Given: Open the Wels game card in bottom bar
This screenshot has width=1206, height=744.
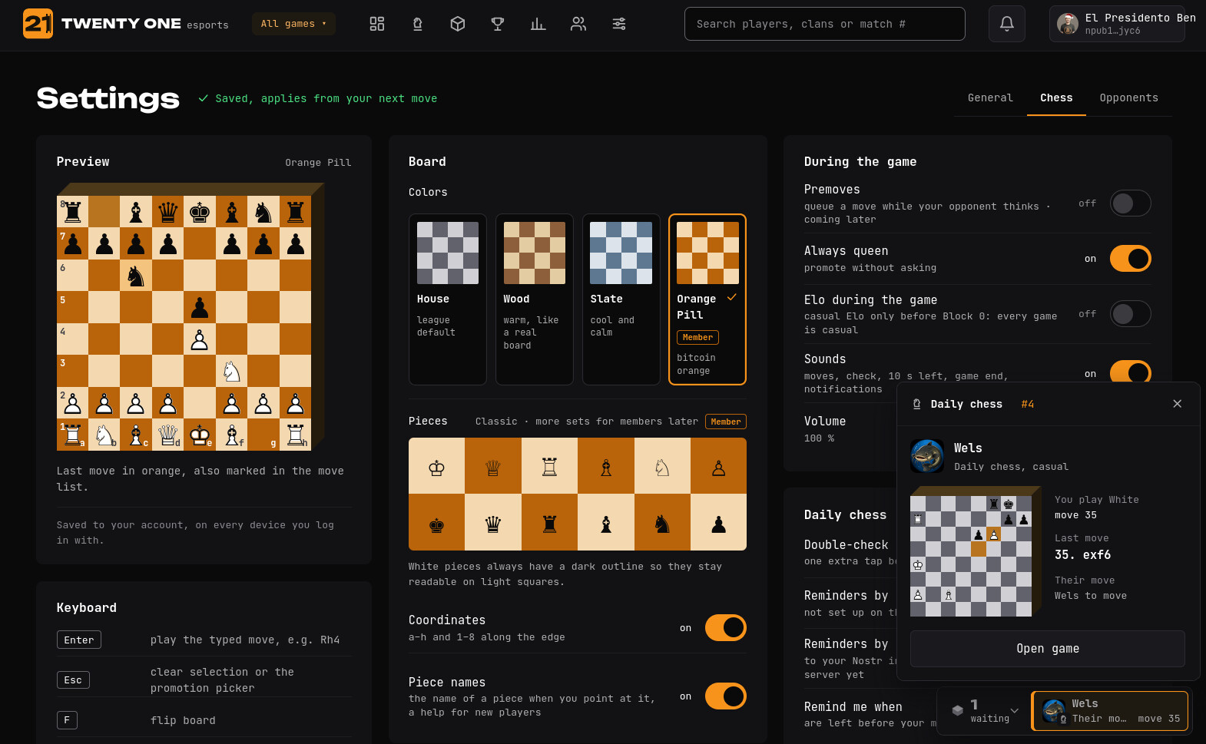Looking at the screenshot, I should (1111, 711).
